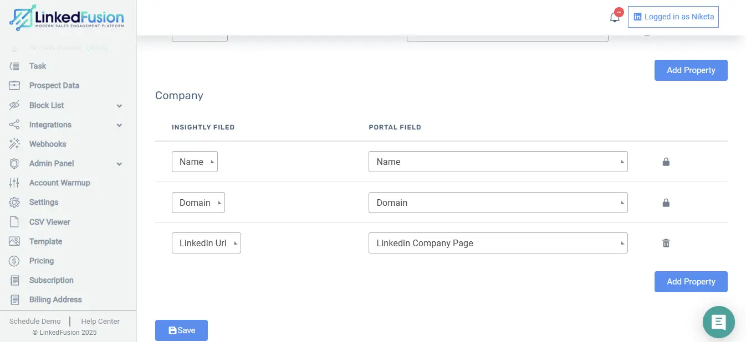
Task: Open the Domain Insightly field dropdown
Action: tap(198, 203)
